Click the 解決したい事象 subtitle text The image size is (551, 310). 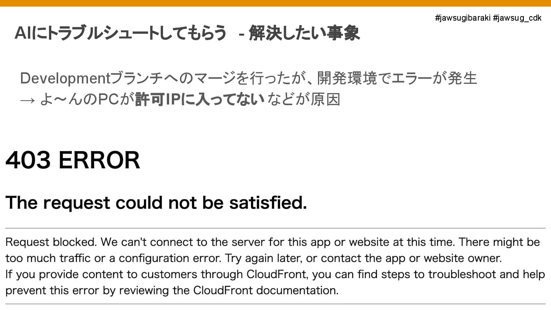pyautogui.click(x=304, y=33)
